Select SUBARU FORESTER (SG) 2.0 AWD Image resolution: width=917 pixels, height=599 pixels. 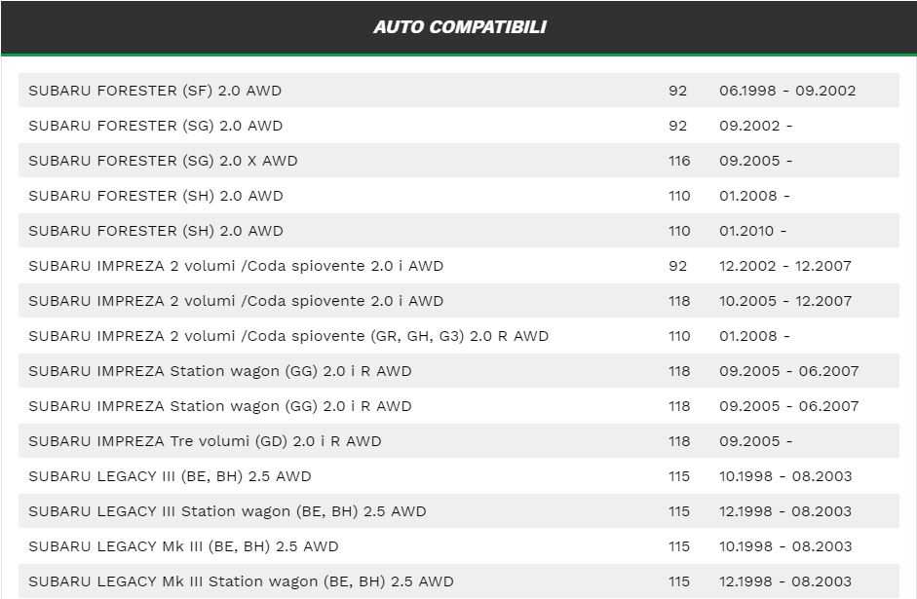tap(458, 126)
